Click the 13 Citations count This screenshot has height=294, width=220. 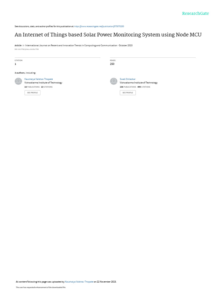pos(47,87)
